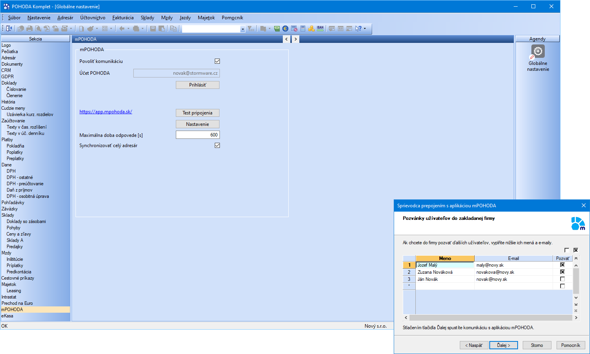Screen dimensions: 590x354
Task: Click the new blank document icon in the toolbar
Action: tap(81, 28)
